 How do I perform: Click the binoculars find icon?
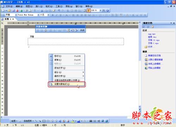tap(104, 11)
